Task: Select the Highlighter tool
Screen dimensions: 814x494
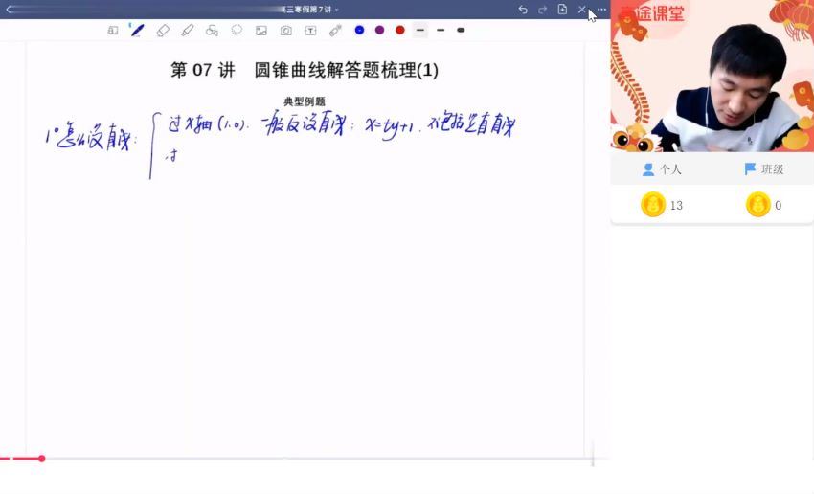Action: coord(188,31)
